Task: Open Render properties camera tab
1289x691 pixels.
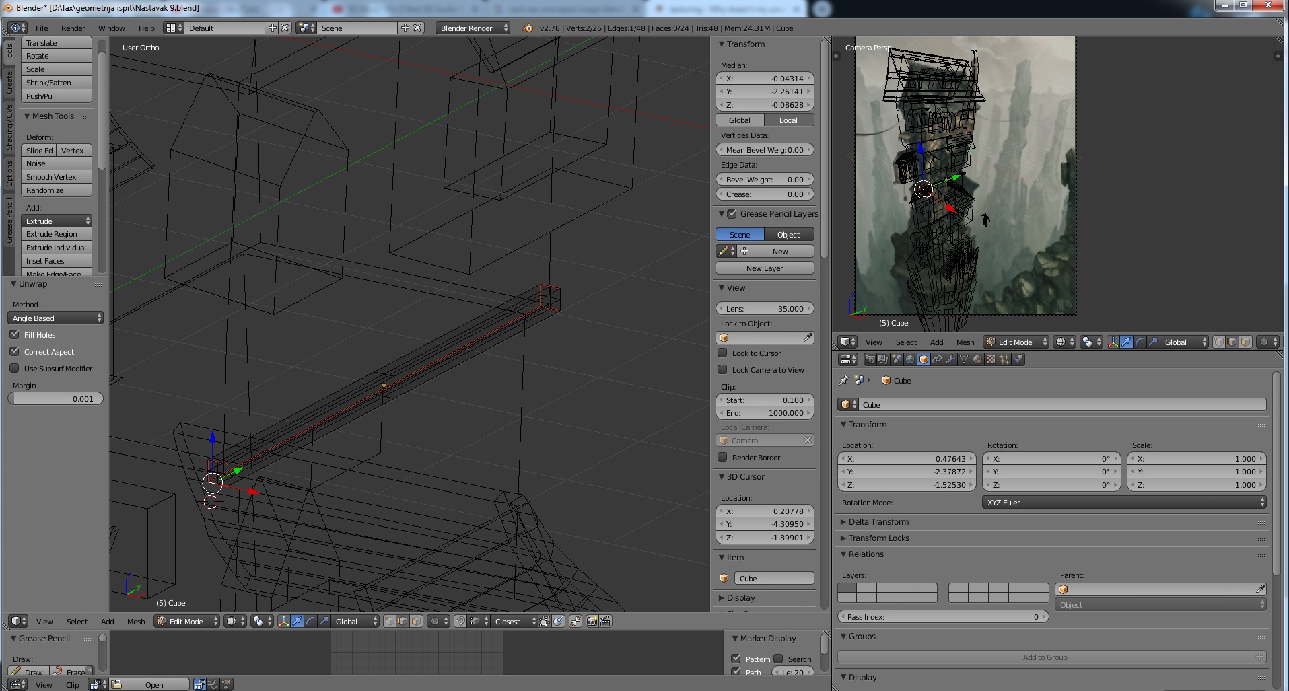Action: (870, 359)
